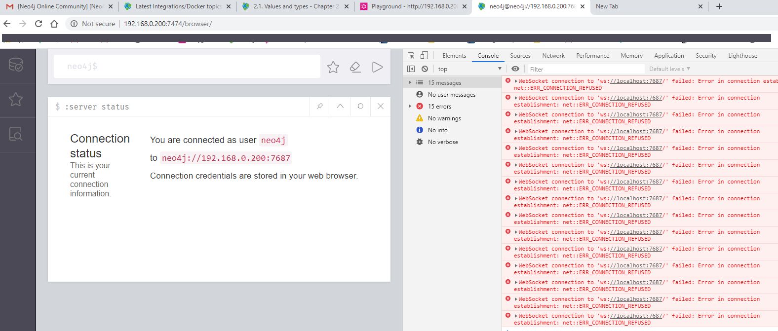Viewport: 778px width, 331px height.
Task: Click the address bar URL 192.168.0.200:7474/browser/
Action: tap(168, 24)
